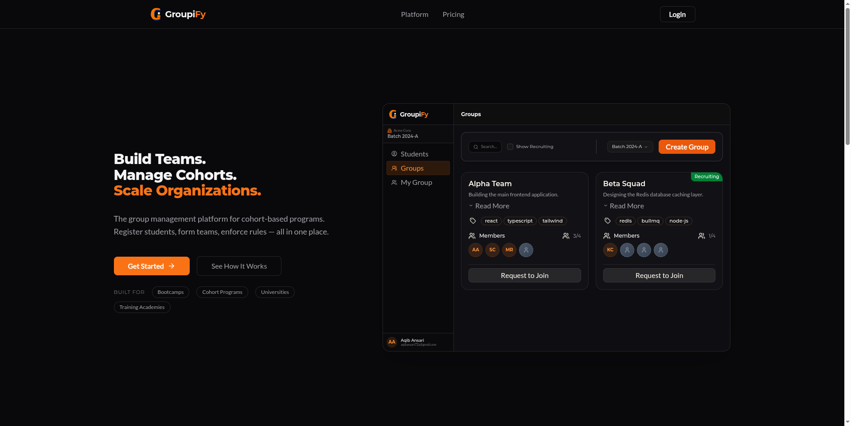
Task: Click See How It Works button
Action: coord(239,266)
